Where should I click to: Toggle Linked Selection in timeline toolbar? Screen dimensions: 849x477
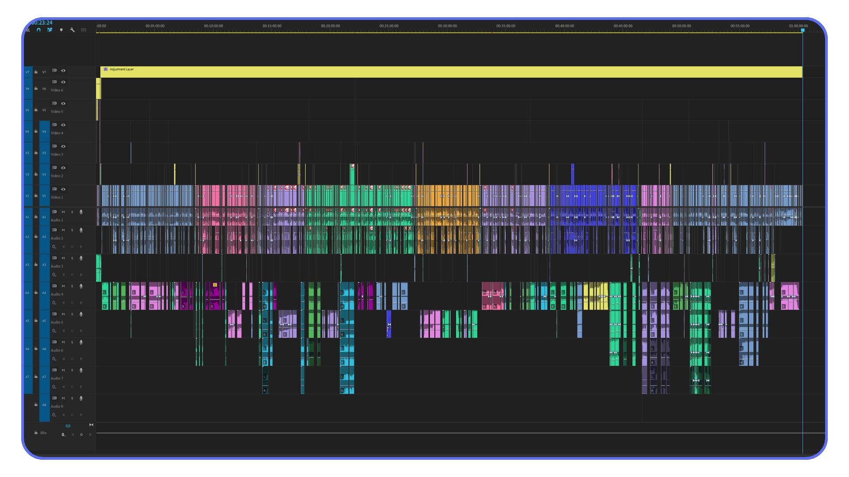[x=50, y=30]
